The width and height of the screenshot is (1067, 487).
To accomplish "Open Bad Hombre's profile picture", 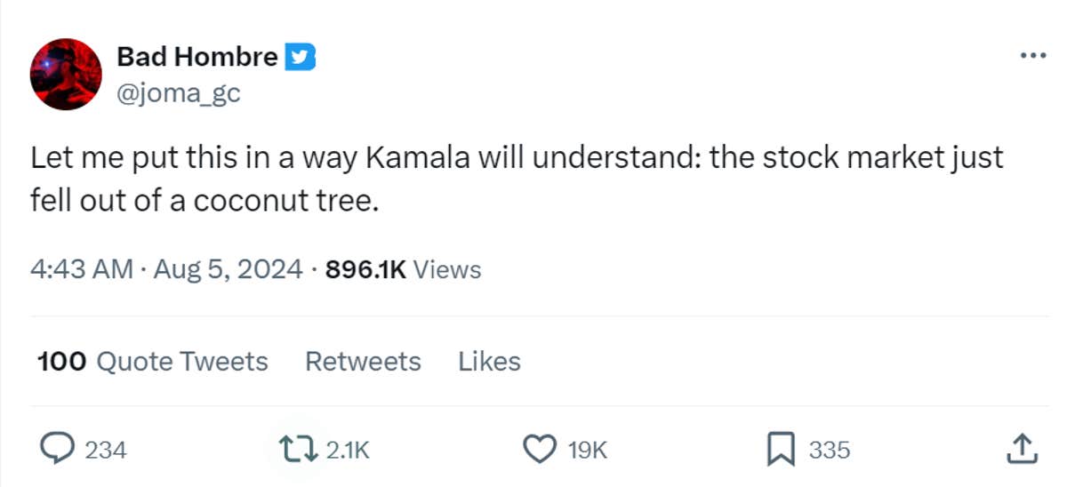I will point(66,74).
